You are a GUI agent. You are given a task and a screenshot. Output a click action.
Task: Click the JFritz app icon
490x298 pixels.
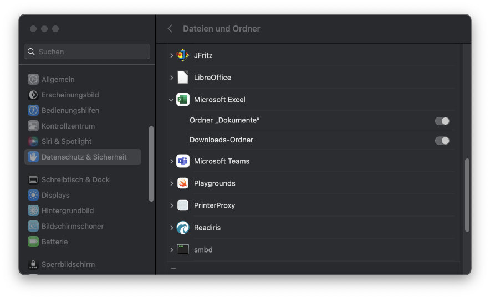[x=183, y=55]
